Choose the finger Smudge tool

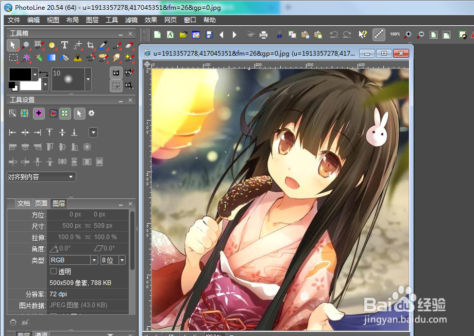(116, 58)
